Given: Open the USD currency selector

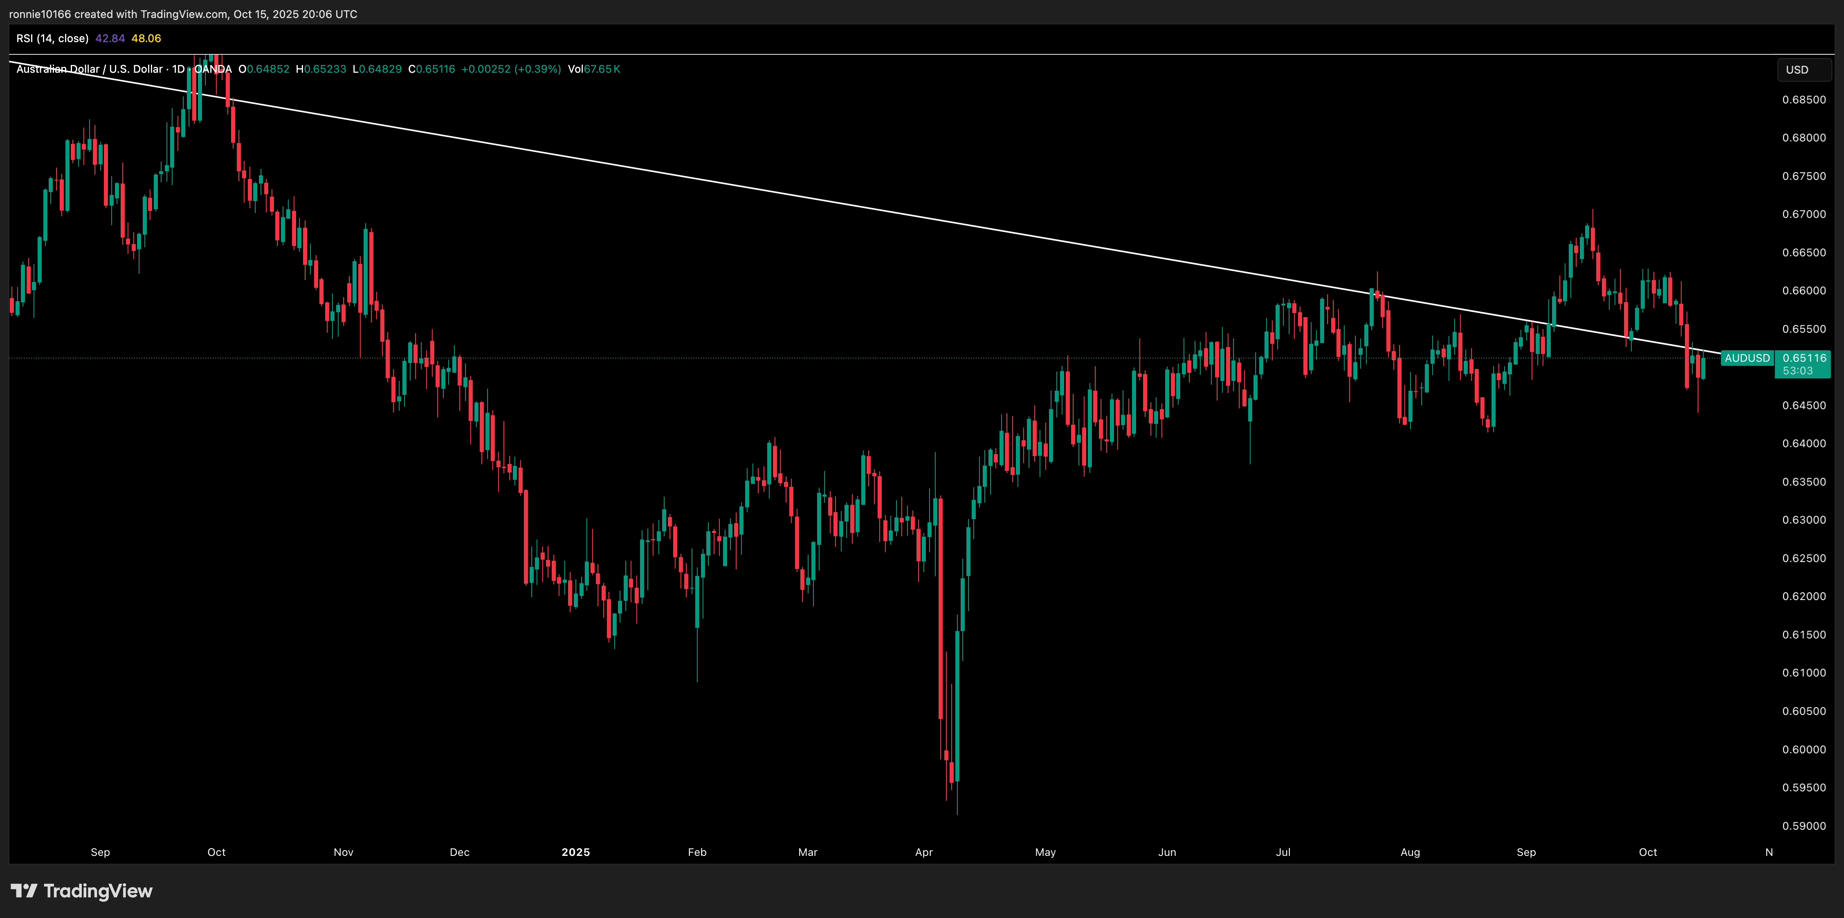Looking at the screenshot, I should coord(1804,69).
